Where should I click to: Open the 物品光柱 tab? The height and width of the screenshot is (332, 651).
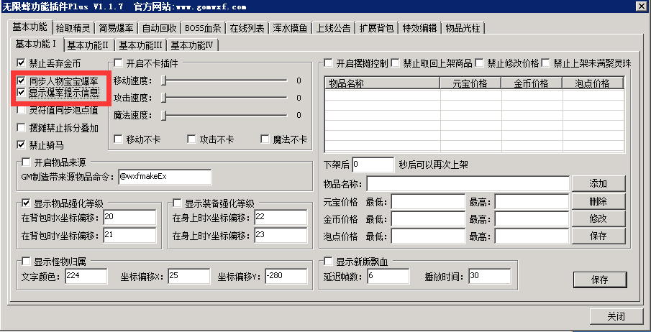click(463, 29)
